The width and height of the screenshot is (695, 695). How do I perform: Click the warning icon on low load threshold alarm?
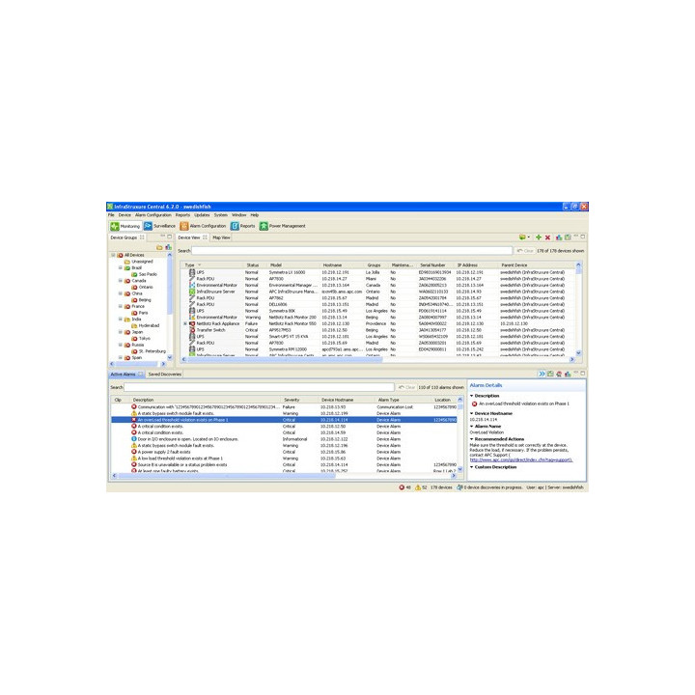134,459
